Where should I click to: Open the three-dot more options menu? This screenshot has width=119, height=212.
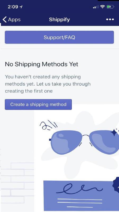110,19
